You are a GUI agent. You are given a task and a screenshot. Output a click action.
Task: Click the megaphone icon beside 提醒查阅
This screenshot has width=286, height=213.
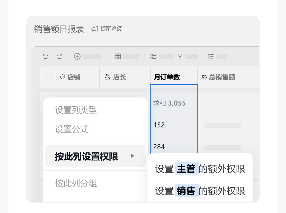(x=94, y=29)
